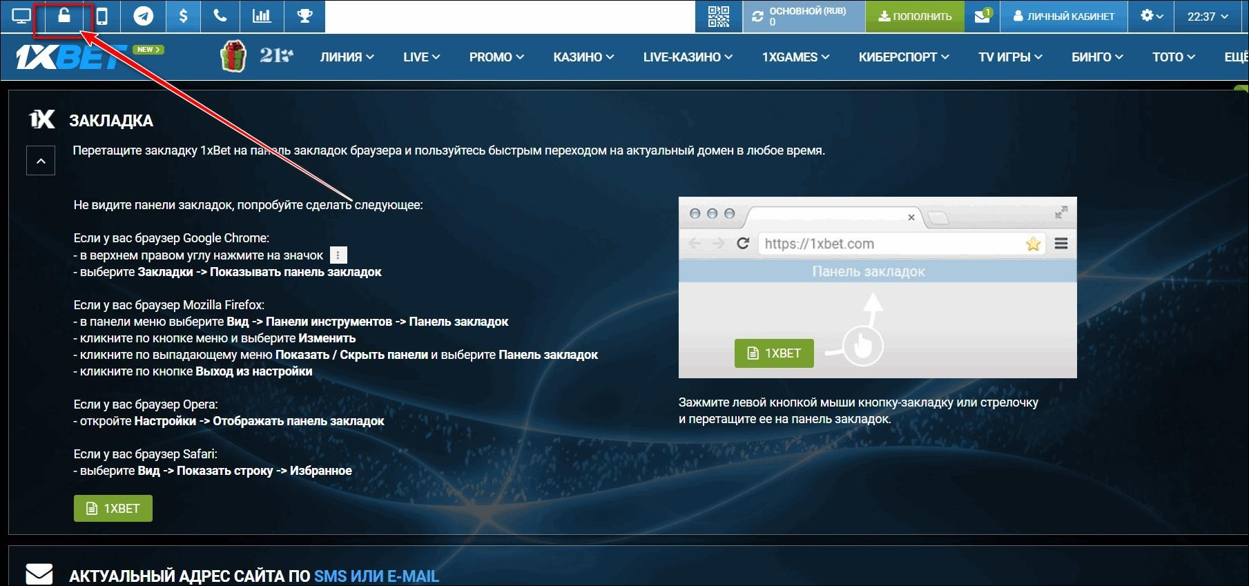Click the envelope icon beside АКТУАЛЬНЫЙ АДРЕС
This screenshot has height=586, width=1249.
39,574
